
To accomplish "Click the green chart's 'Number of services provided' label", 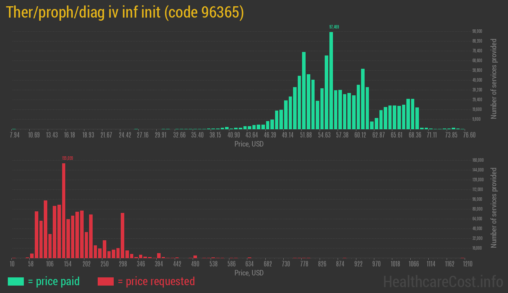I will (x=494, y=79).
